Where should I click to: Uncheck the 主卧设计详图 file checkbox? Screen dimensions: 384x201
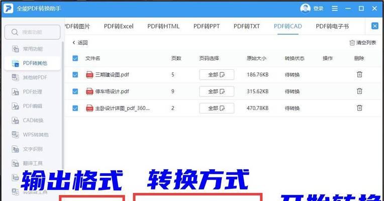pos(75,108)
